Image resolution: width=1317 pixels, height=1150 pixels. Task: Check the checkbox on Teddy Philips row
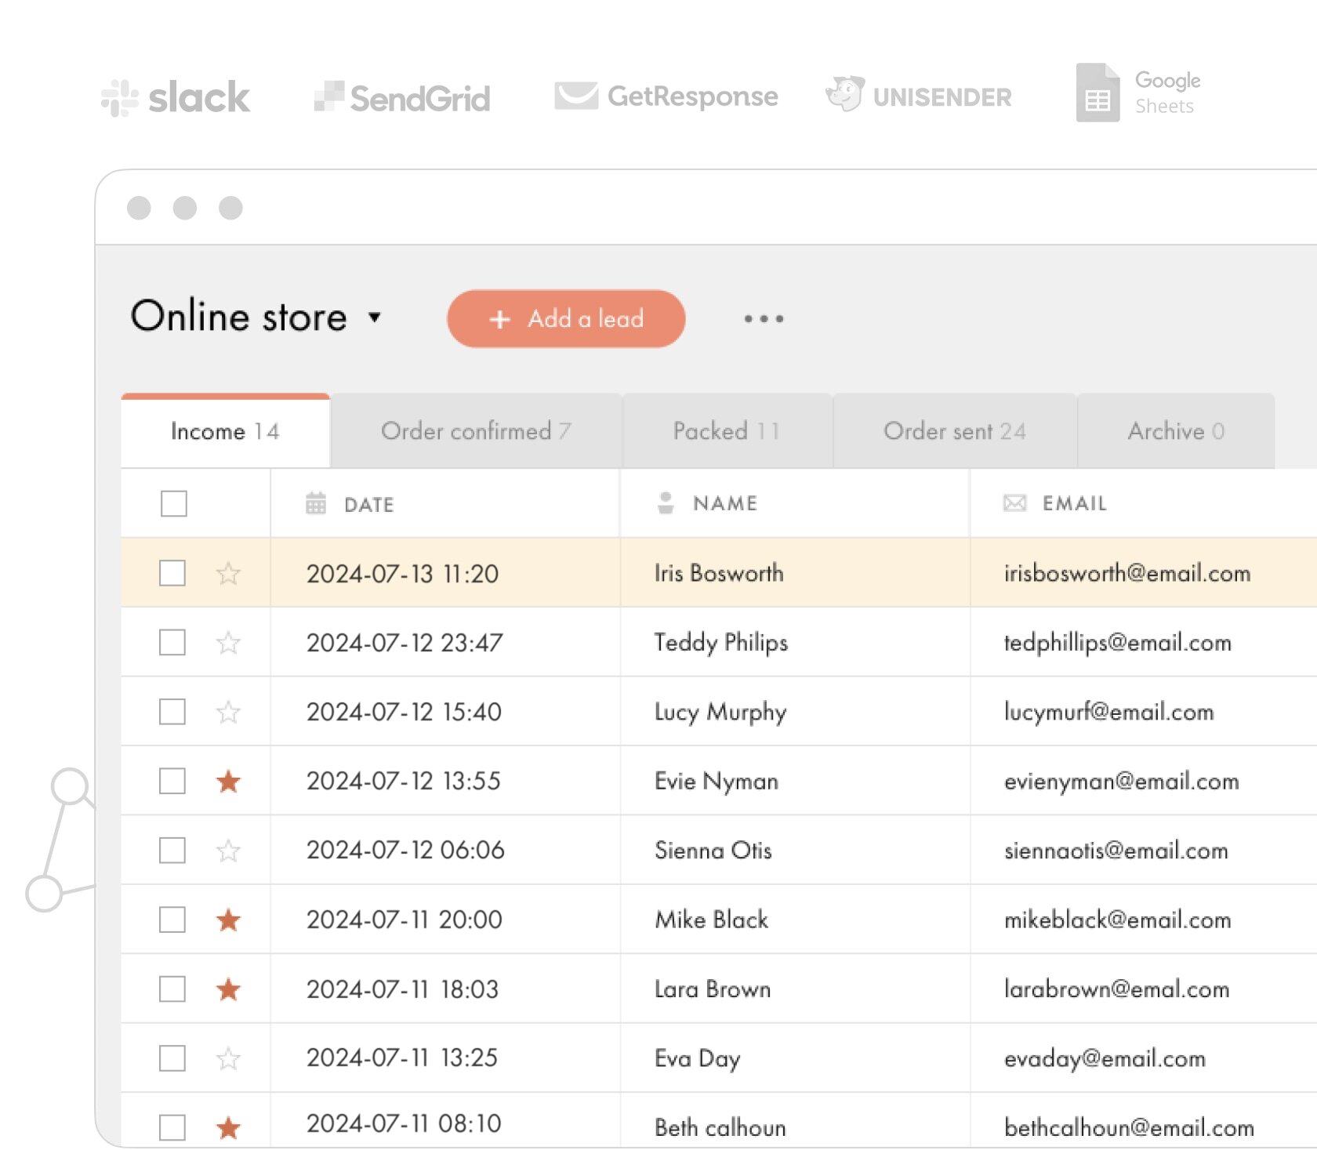[172, 642]
